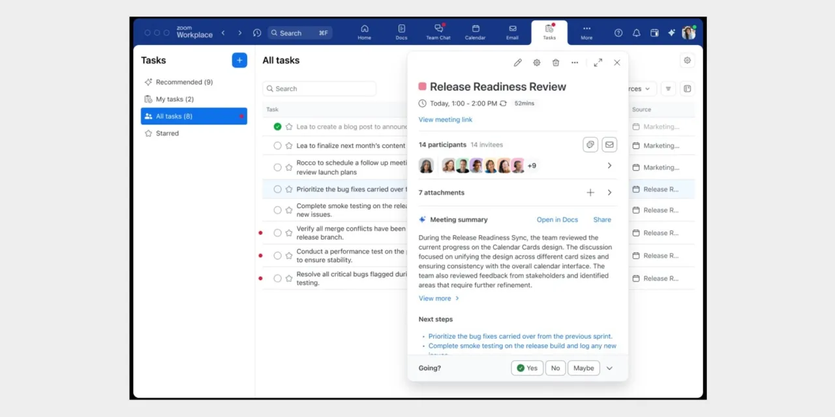Delete event with the trash icon

tap(556, 63)
